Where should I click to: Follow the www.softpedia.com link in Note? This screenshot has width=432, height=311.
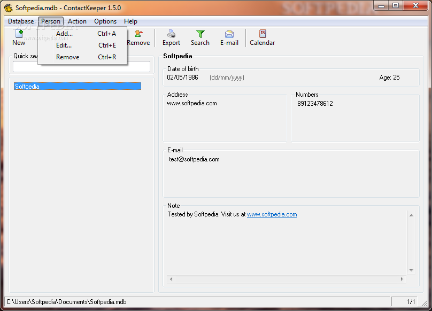[x=272, y=214]
